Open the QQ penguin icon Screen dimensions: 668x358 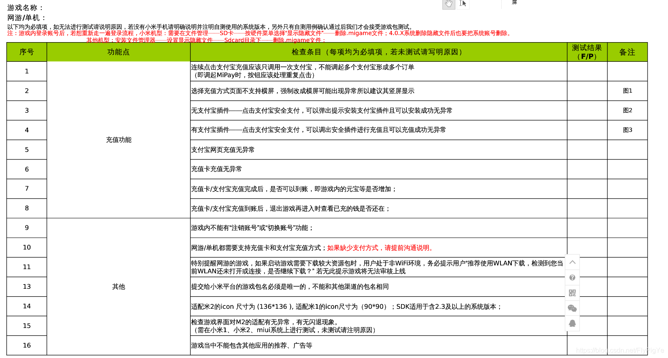tap(572, 323)
